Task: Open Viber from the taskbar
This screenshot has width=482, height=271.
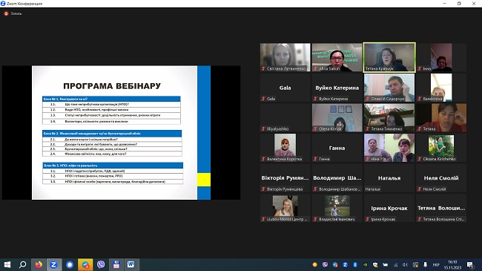Action: (101, 264)
